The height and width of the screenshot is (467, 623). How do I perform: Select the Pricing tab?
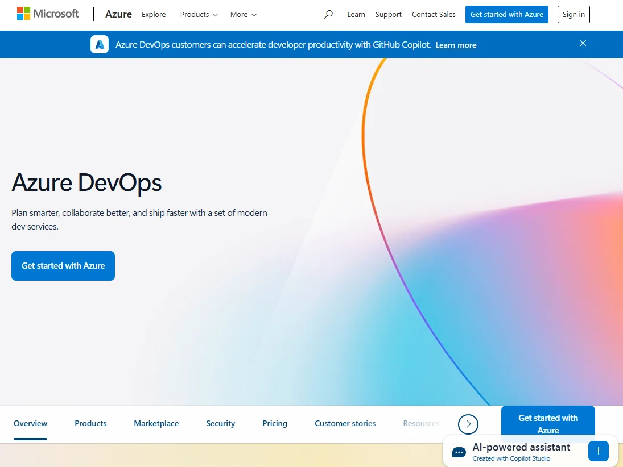click(275, 423)
